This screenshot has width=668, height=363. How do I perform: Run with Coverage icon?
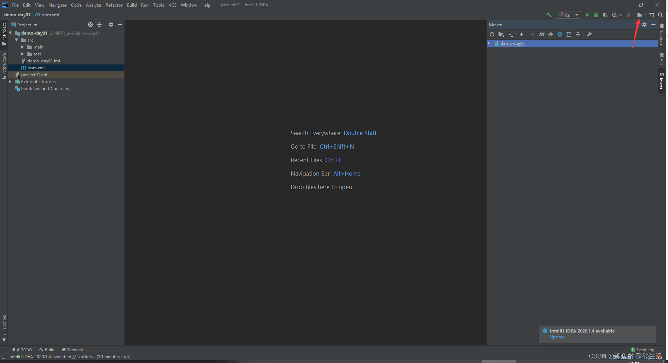[605, 15]
